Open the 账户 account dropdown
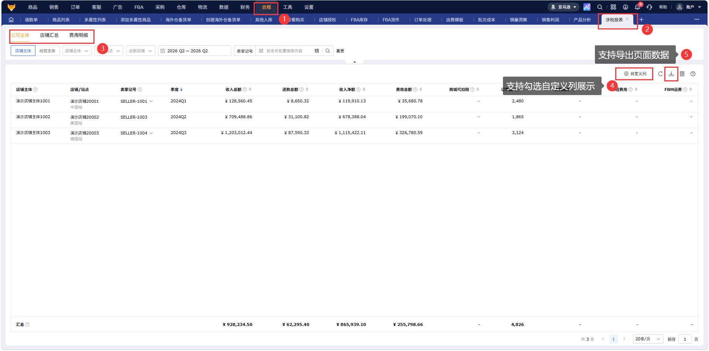Screen dimensions: 709x351 click(689, 7)
